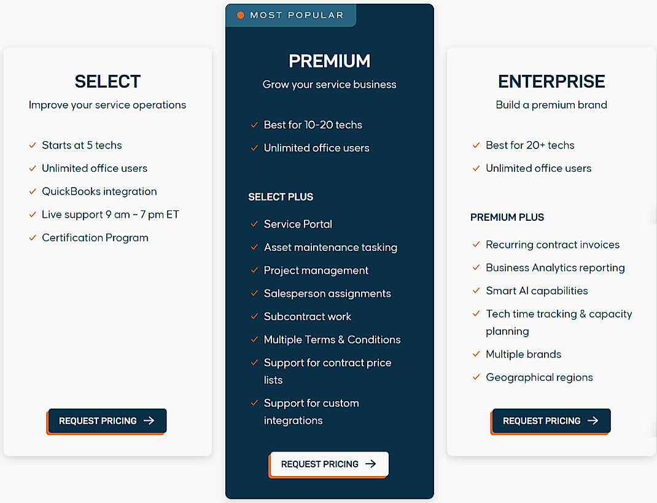Click the PREMIUM PLUS section label
The image size is (657, 503).
coord(507,217)
